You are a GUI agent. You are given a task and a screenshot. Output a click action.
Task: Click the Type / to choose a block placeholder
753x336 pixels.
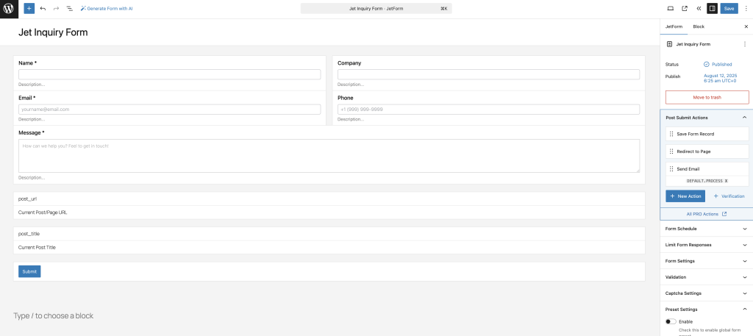tap(53, 316)
